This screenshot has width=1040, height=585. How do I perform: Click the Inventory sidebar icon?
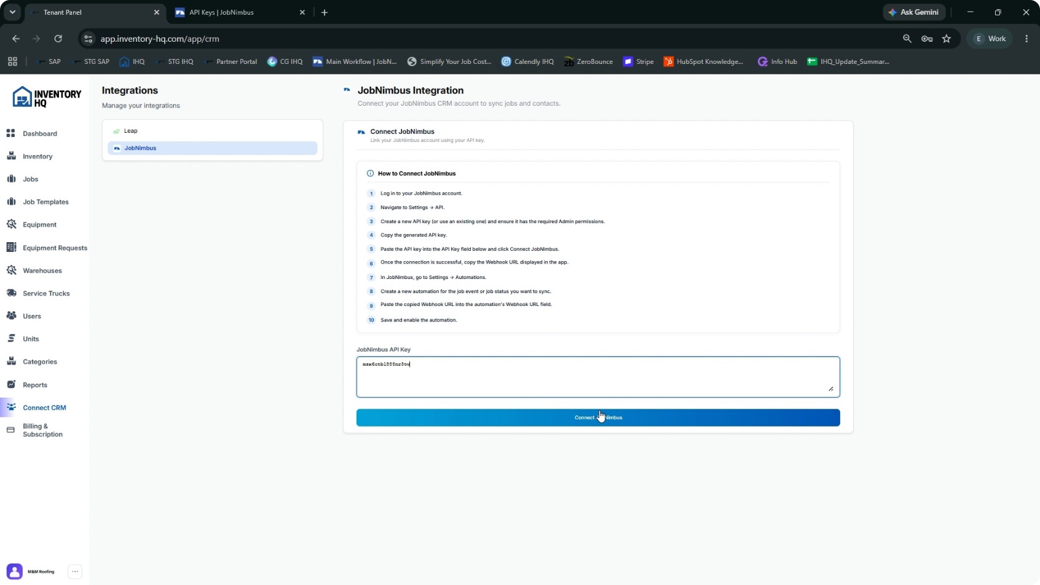click(x=10, y=156)
